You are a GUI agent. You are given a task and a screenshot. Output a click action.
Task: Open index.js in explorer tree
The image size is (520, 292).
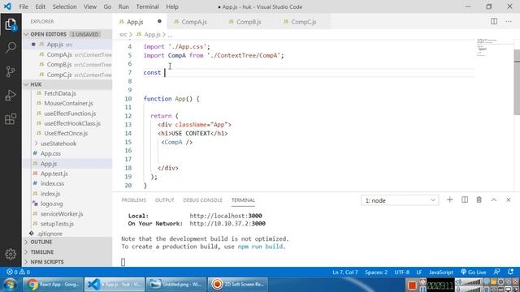coord(50,193)
